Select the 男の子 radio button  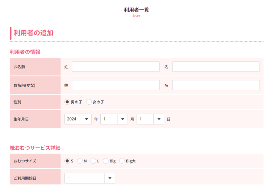tap(67, 102)
